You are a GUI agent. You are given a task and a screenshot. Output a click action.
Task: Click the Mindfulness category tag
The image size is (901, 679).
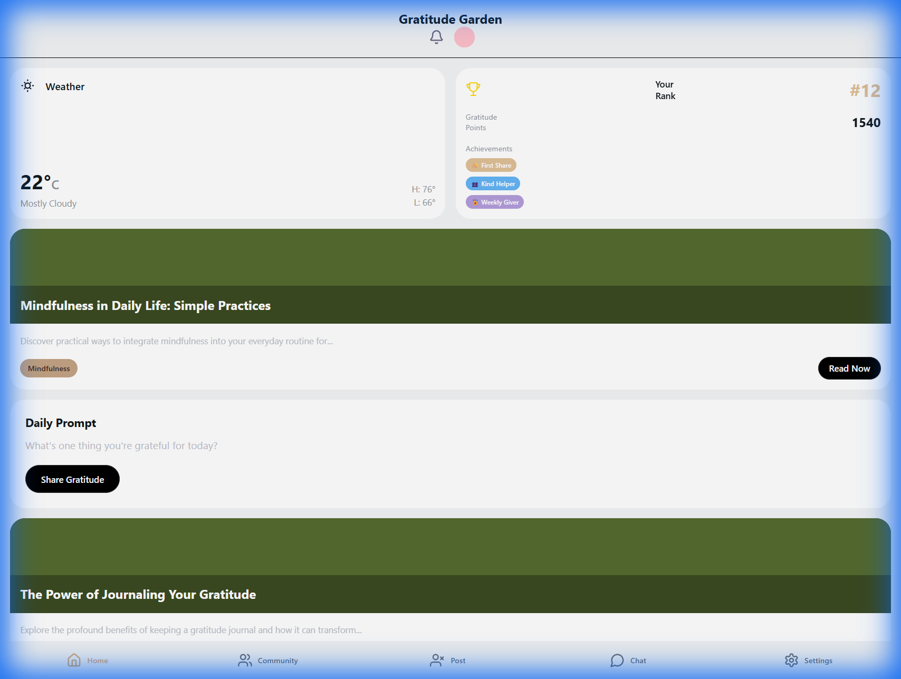click(x=49, y=368)
